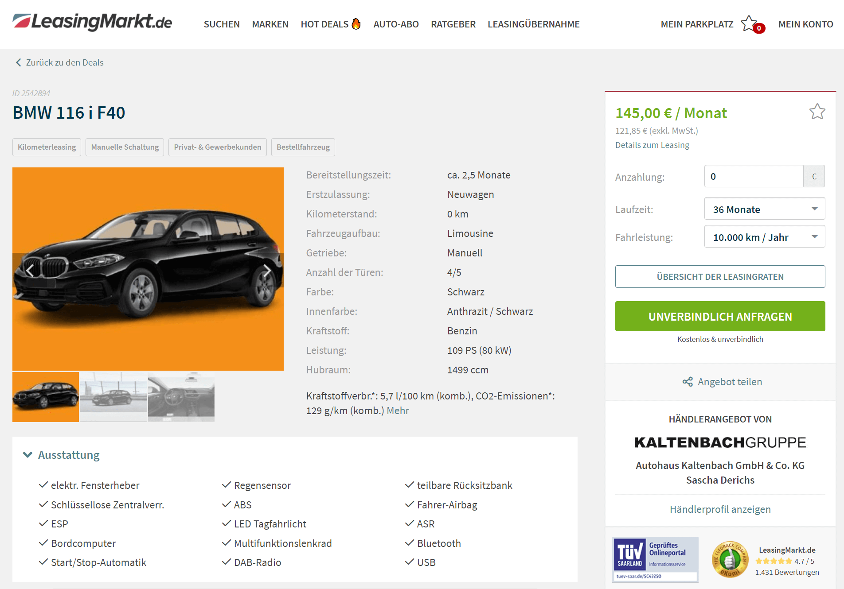Click 'Schlüssellose Zentralverr.' equipment item
This screenshot has height=589, width=844.
[107, 505]
